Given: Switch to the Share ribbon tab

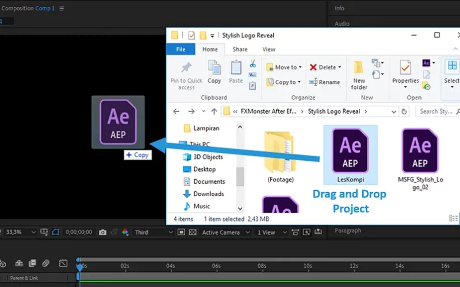Looking at the screenshot, I should [x=240, y=49].
